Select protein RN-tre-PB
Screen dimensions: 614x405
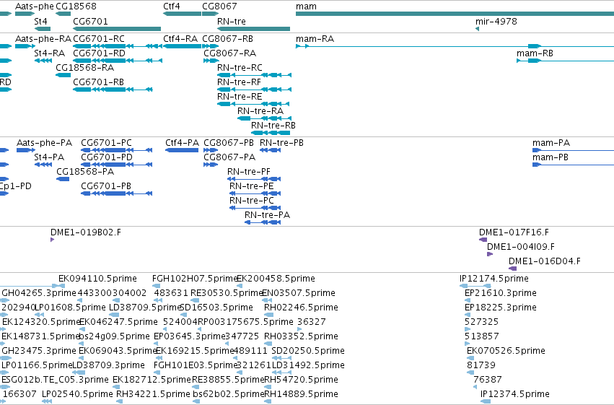coord(270,150)
